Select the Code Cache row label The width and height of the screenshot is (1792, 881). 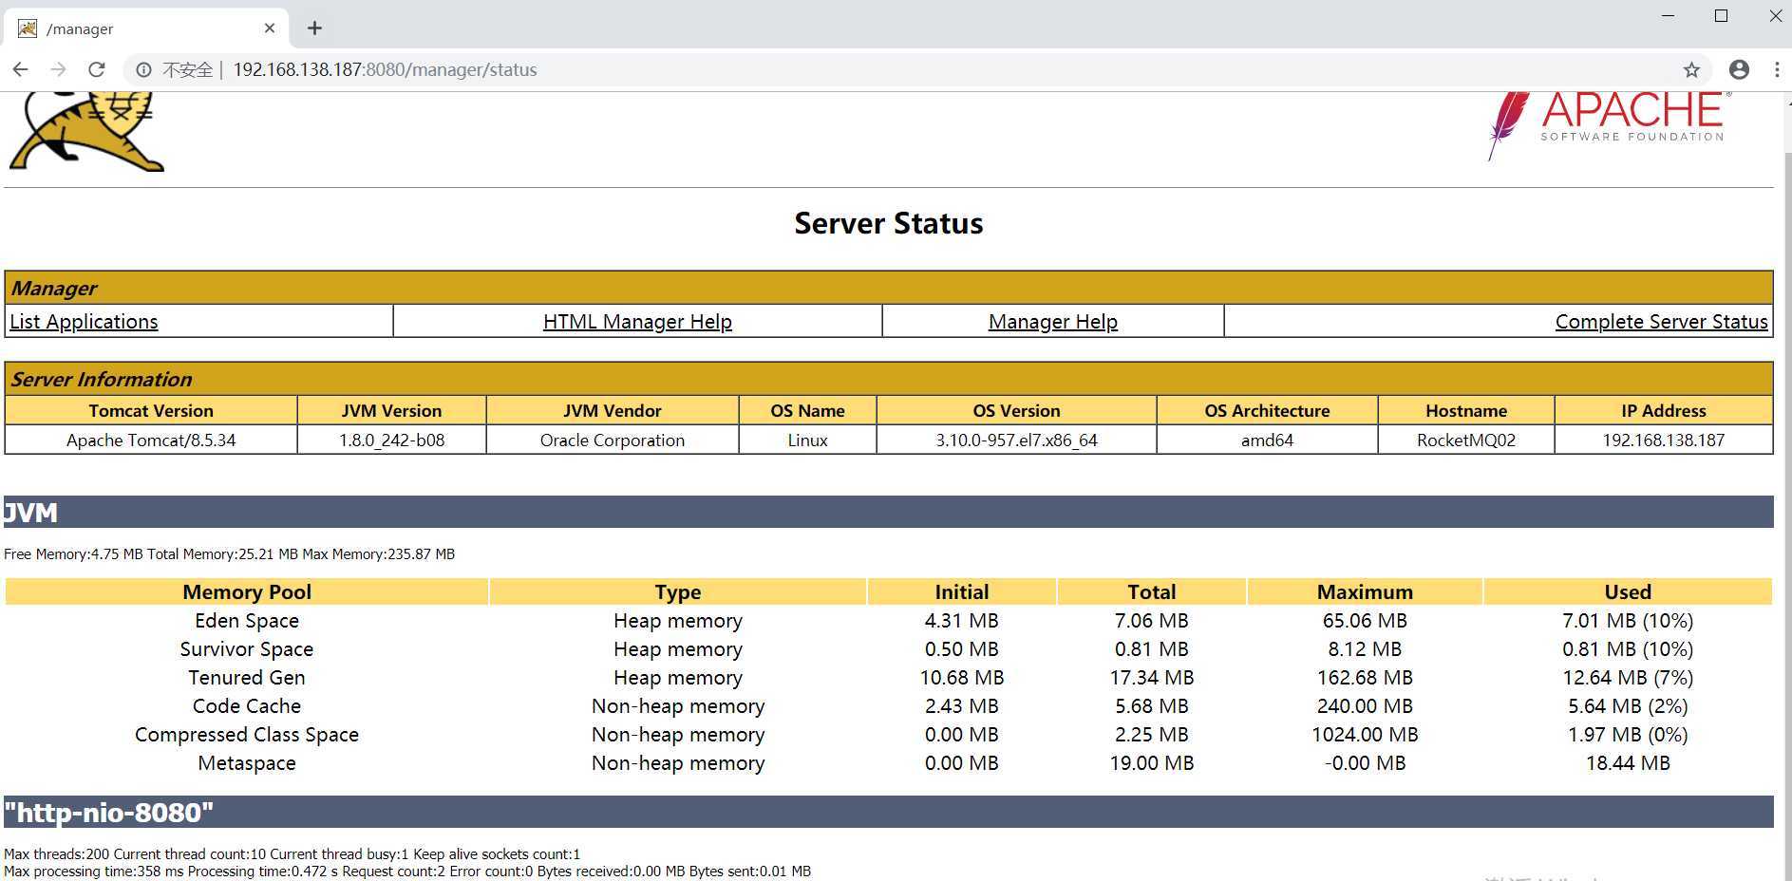[247, 706]
